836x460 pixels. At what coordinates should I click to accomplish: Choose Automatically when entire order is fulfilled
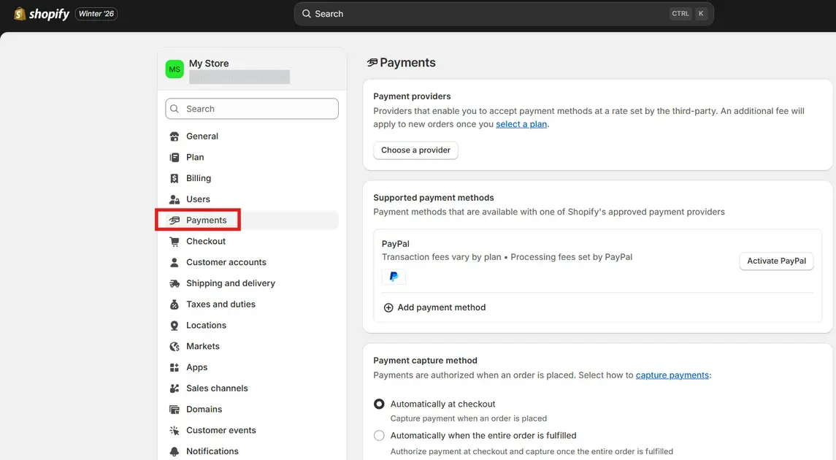(379, 435)
